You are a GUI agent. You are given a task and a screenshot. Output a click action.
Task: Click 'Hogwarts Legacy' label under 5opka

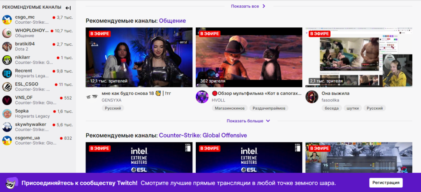click(32, 116)
